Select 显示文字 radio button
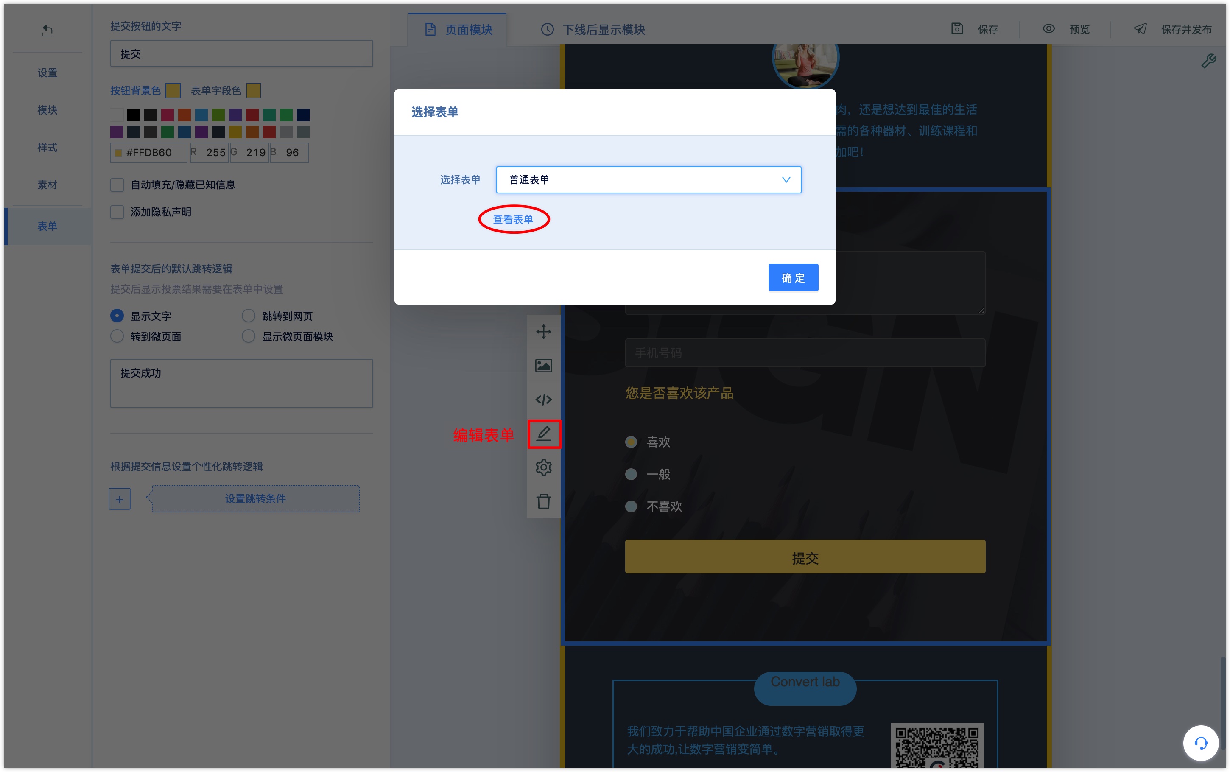Viewport: 1230px width, 772px height. click(x=117, y=316)
